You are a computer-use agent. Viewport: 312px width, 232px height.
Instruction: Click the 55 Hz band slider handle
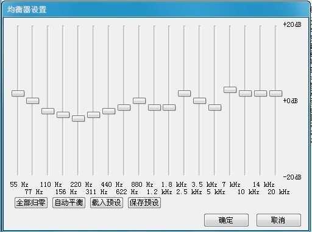pos(18,93)
